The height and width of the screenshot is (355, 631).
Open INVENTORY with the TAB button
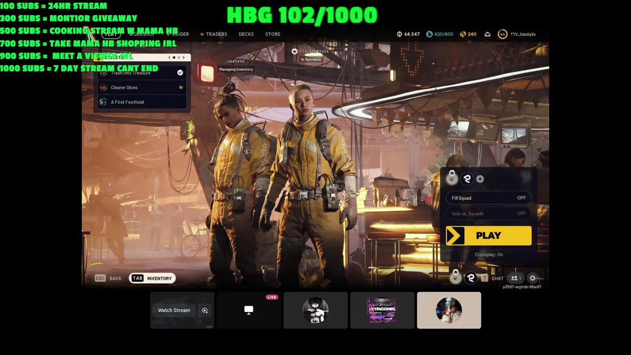153,279
